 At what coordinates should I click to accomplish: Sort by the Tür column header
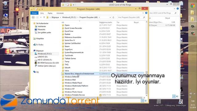pos(118,23)
